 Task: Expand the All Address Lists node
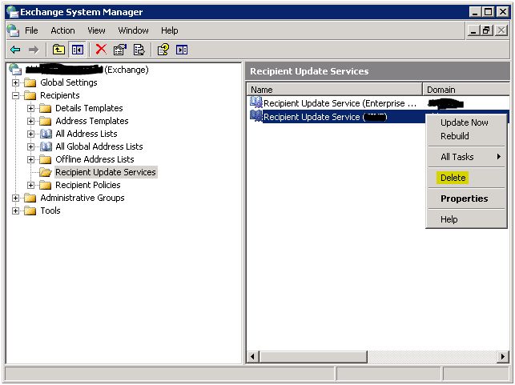click(31, 134)
